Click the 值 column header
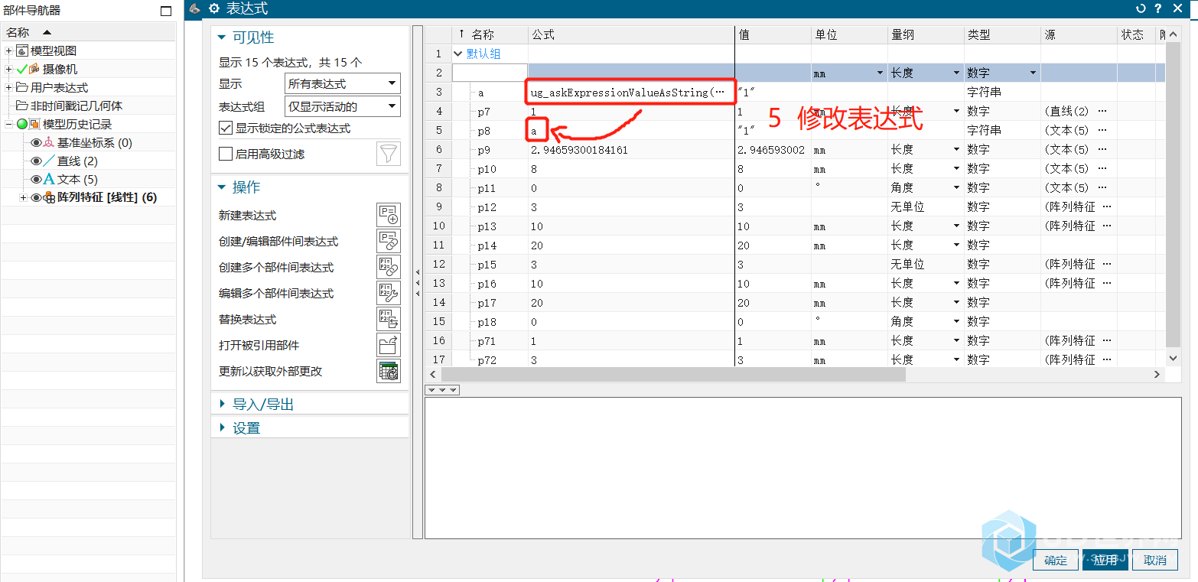This screenshot has height=582, width=1198. point(773,35)
